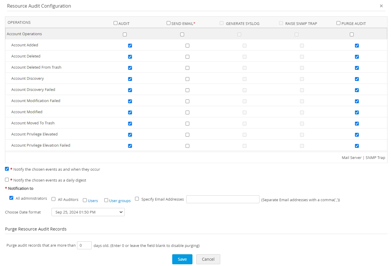Check Send Email for all operations

168,23
